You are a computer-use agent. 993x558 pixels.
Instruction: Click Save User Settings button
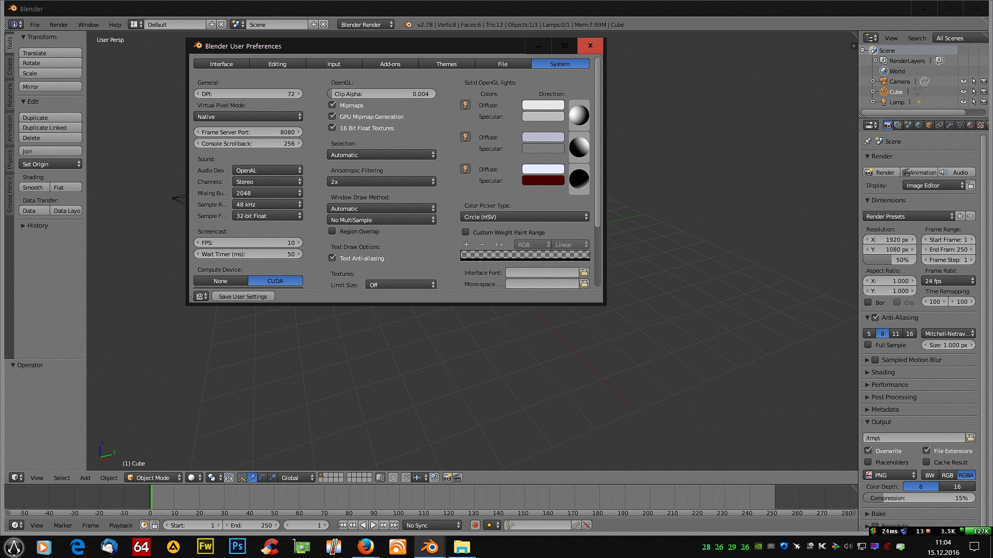click(x=243, y=297)
